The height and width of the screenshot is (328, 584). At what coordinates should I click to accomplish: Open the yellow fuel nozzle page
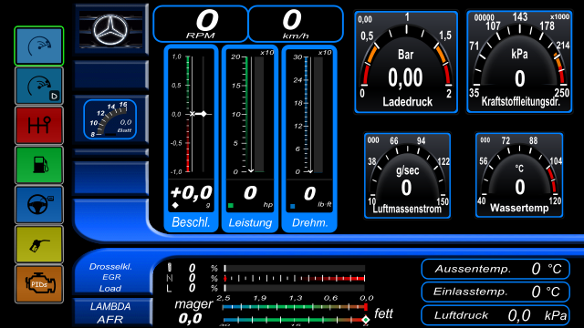pyautogui.click(x=39, y=244)
